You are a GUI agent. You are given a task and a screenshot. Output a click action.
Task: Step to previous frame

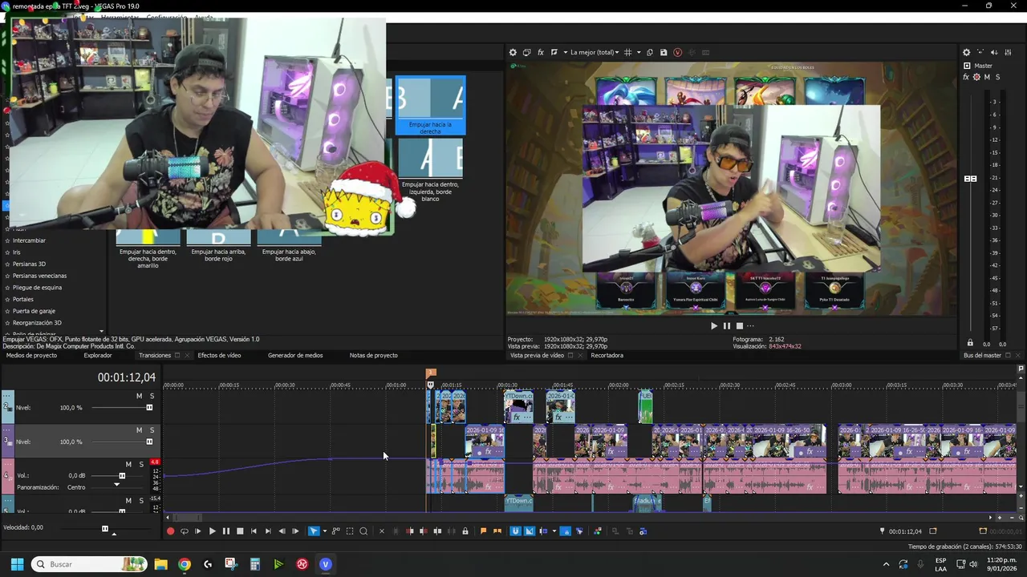click(x=282, y=531)
